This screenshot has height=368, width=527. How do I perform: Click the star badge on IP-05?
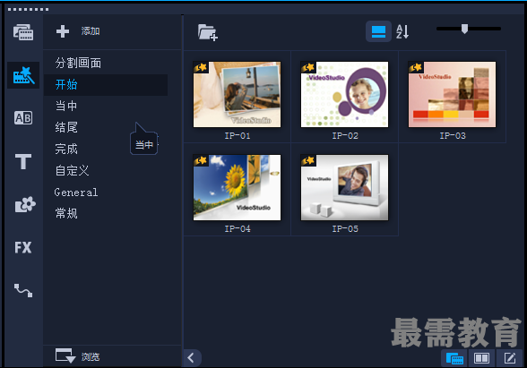pos(308,160)
